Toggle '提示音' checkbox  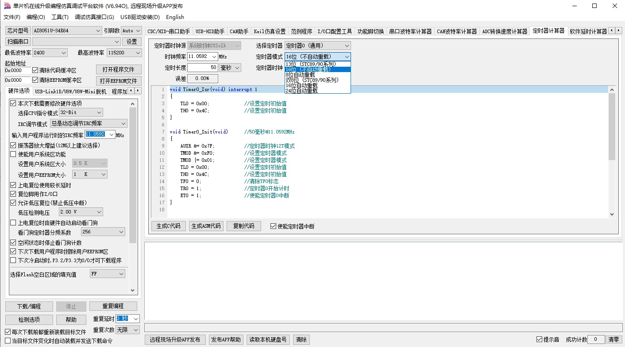pos(539,339)
